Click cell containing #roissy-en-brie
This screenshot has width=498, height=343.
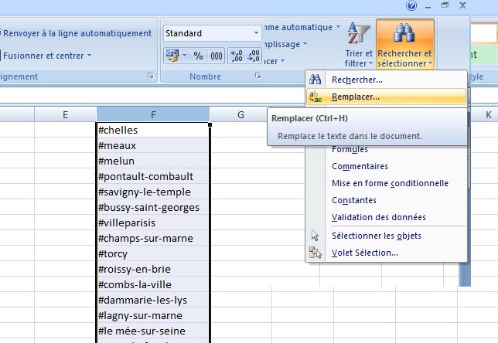(153, 269)
